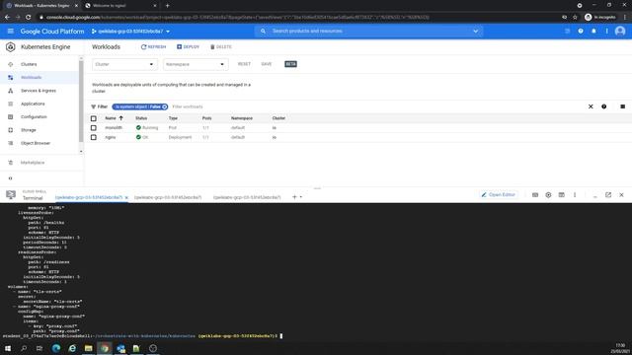The height and width of the screenshot is (355, 632).
Task: Click the Marketplace cart icon
Action: (x=11, y=163)
